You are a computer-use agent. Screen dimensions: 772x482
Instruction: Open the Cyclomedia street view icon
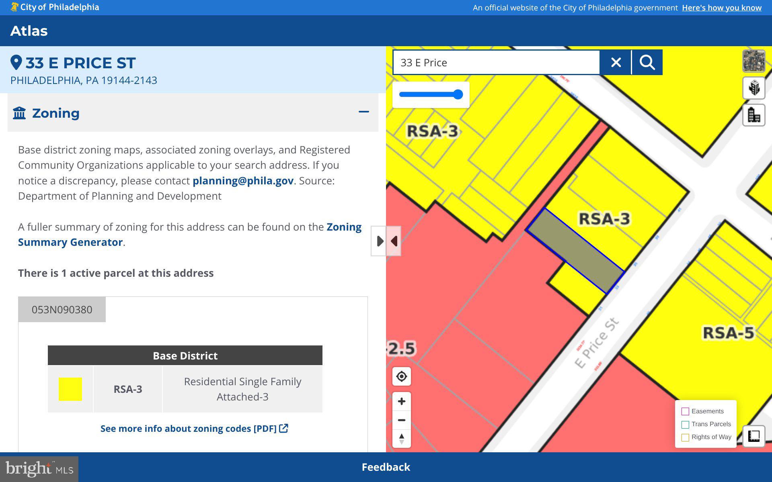754,88
